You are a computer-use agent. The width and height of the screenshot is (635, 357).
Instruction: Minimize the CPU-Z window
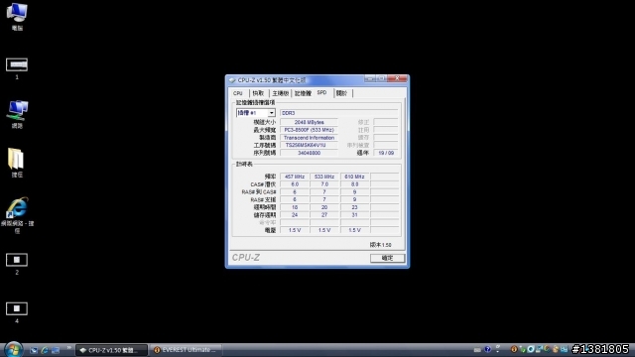370,78
